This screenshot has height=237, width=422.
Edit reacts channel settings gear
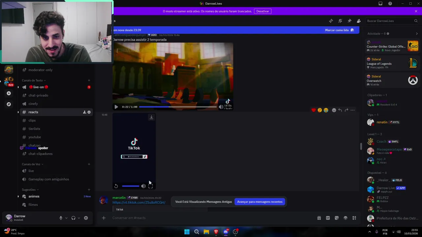(x=89, y=112)
